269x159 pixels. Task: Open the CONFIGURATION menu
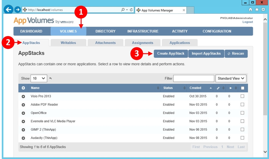(x=217, y=31)
